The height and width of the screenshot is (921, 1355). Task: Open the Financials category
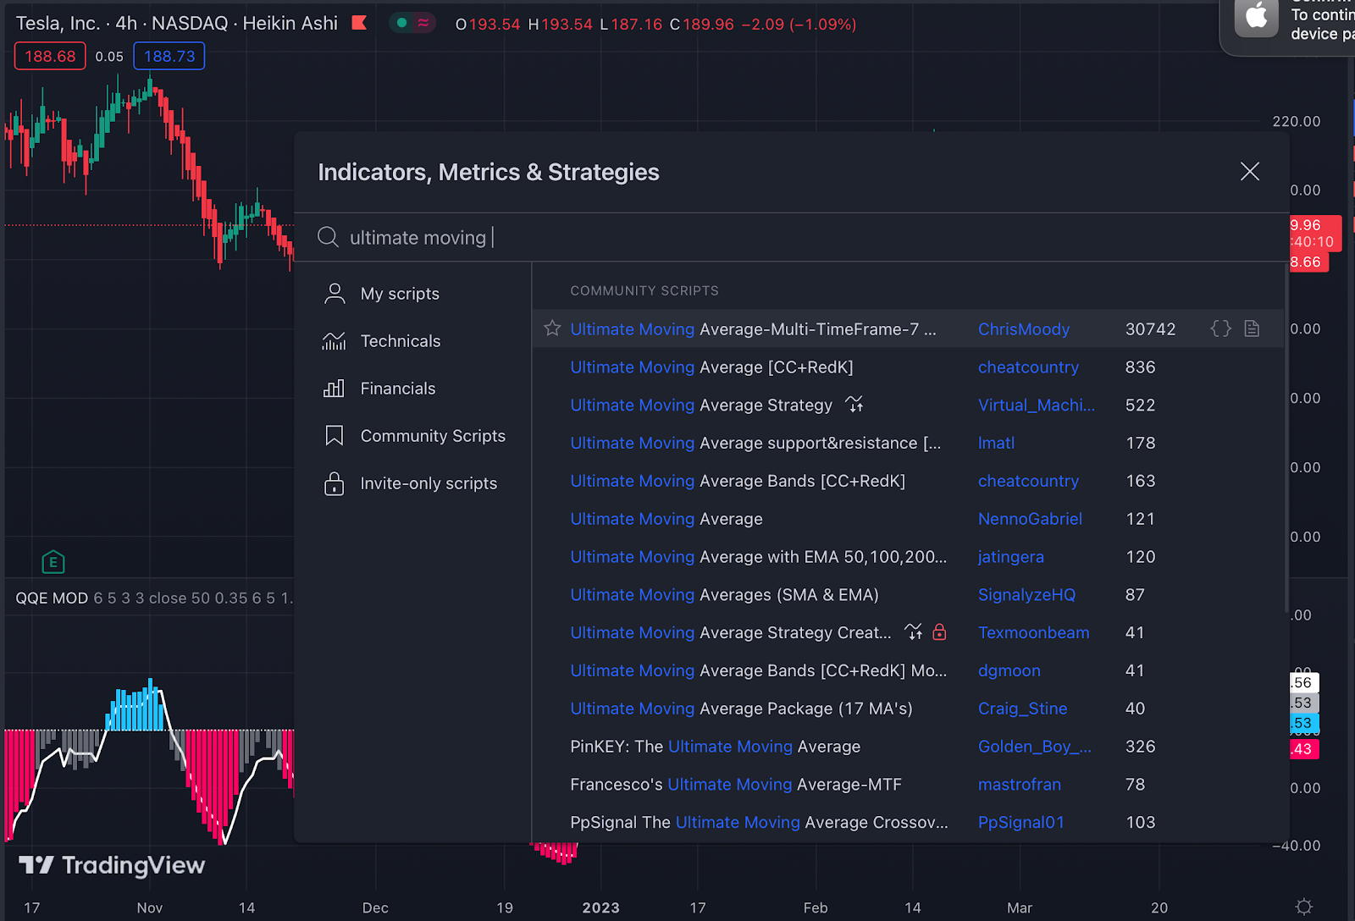click(397, 388)
